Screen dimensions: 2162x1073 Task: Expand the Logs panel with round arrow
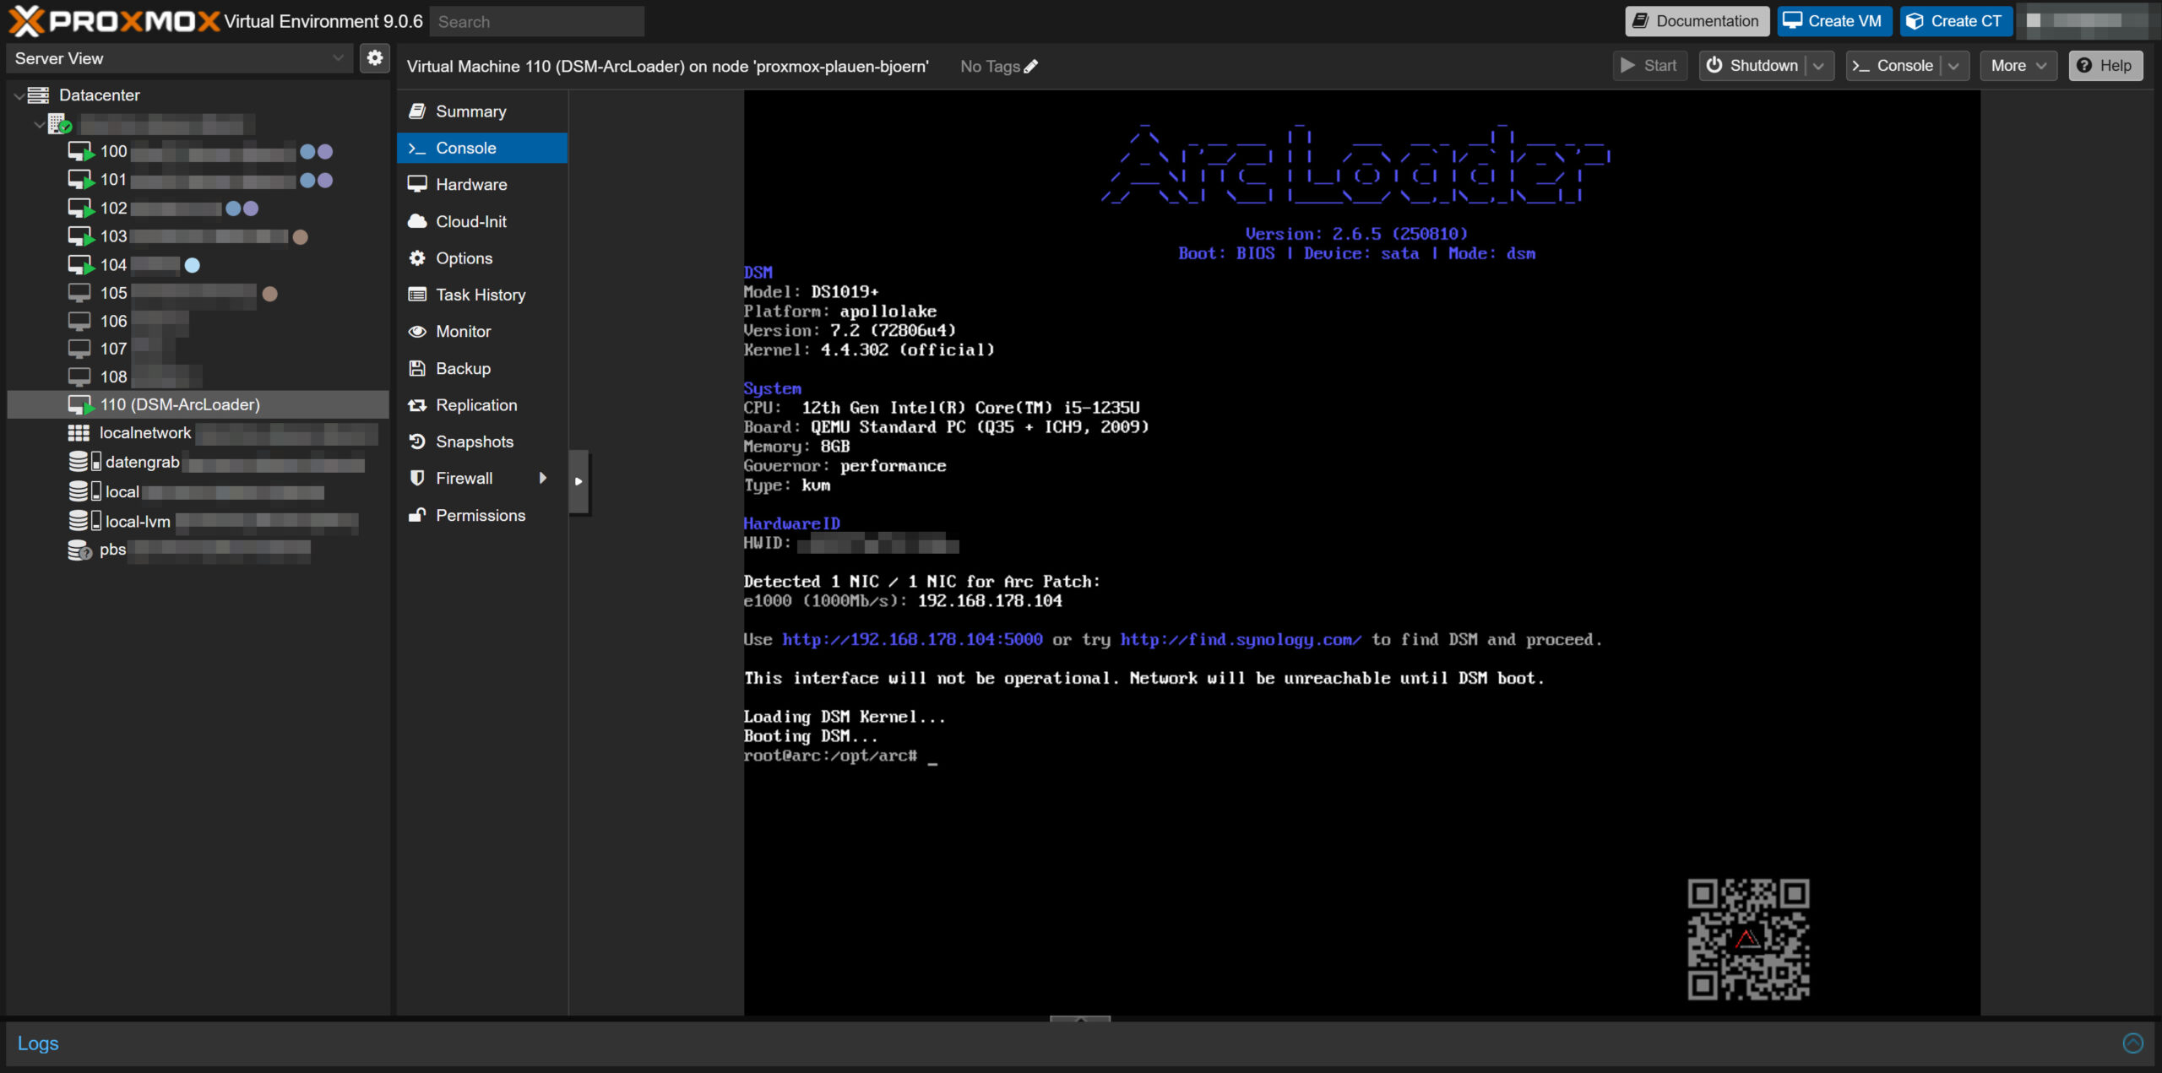click(x=2133, y=1043)
